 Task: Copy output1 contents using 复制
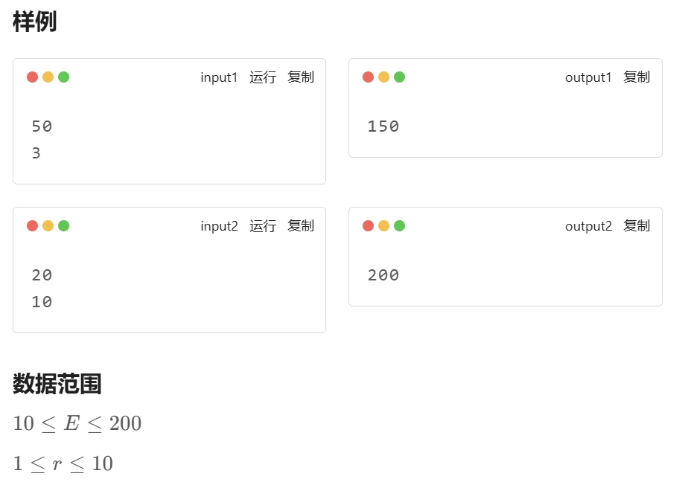(637, 77)
